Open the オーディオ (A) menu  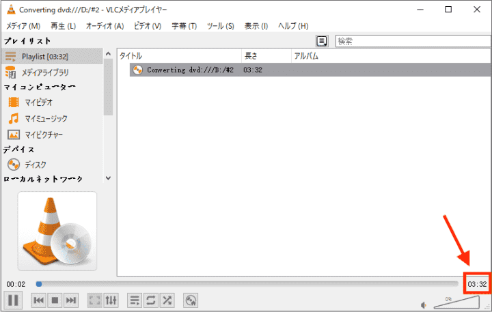pyautogui.click(x=105, y=26)
